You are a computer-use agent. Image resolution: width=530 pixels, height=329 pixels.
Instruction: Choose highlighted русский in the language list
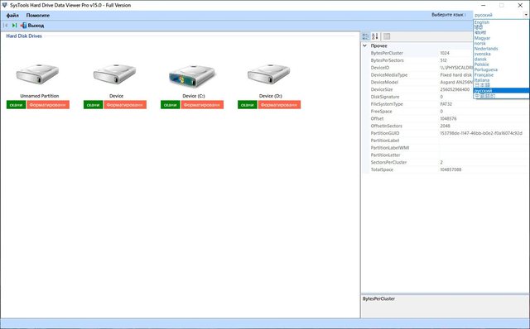[501, 91]
